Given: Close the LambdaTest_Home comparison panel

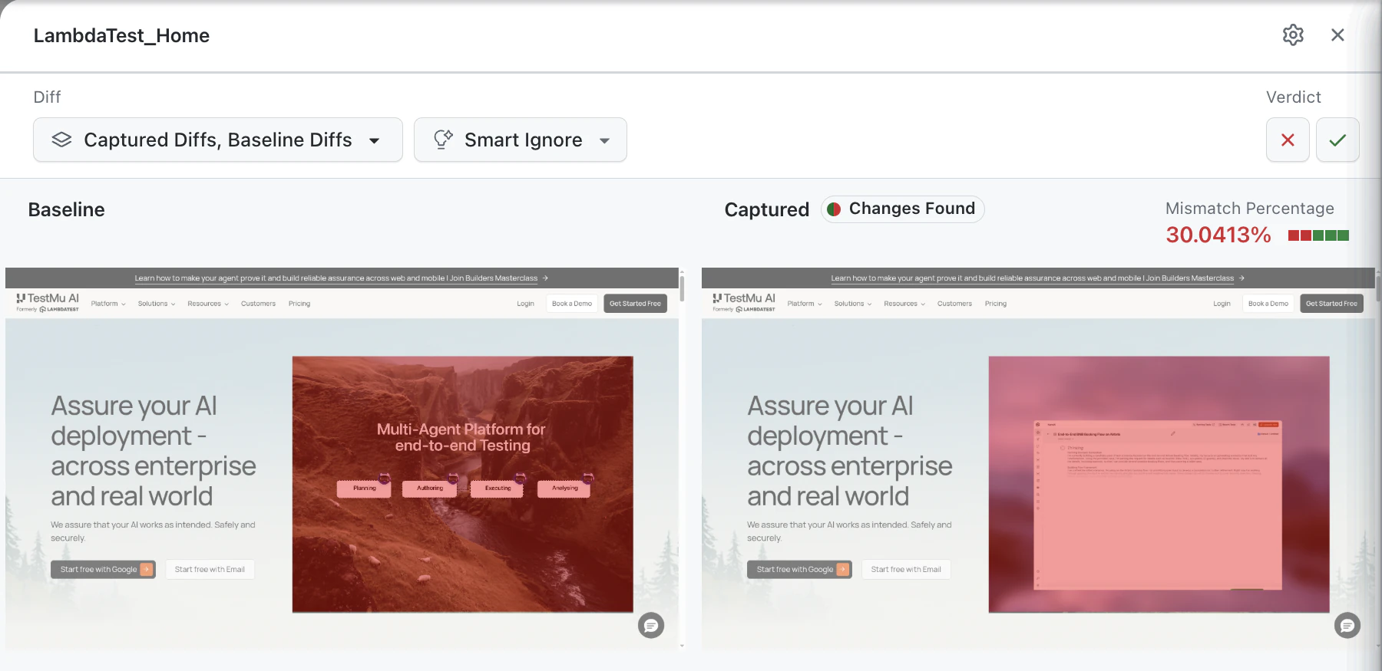Looking at the screenshot, I should point(1337,35).
